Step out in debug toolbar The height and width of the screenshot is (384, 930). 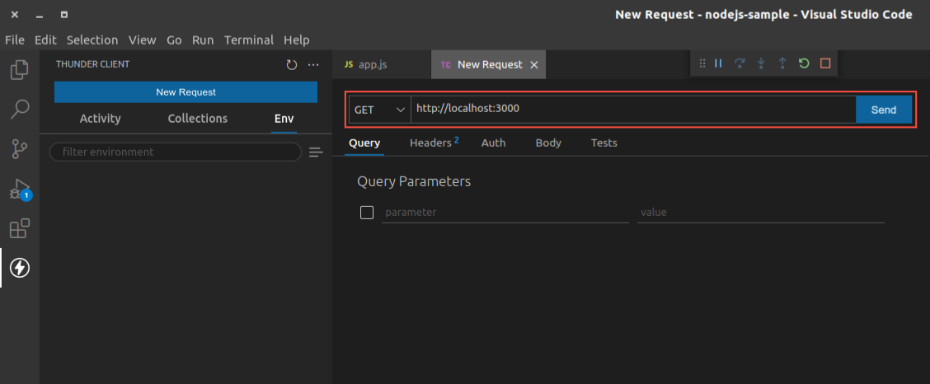782,63
